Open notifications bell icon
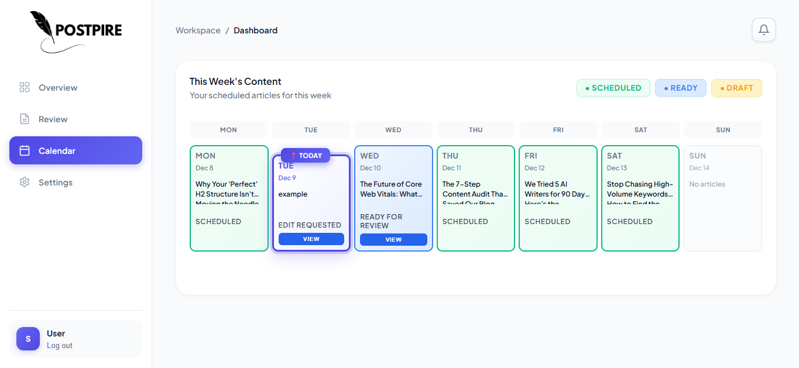 tap(764, 30)
